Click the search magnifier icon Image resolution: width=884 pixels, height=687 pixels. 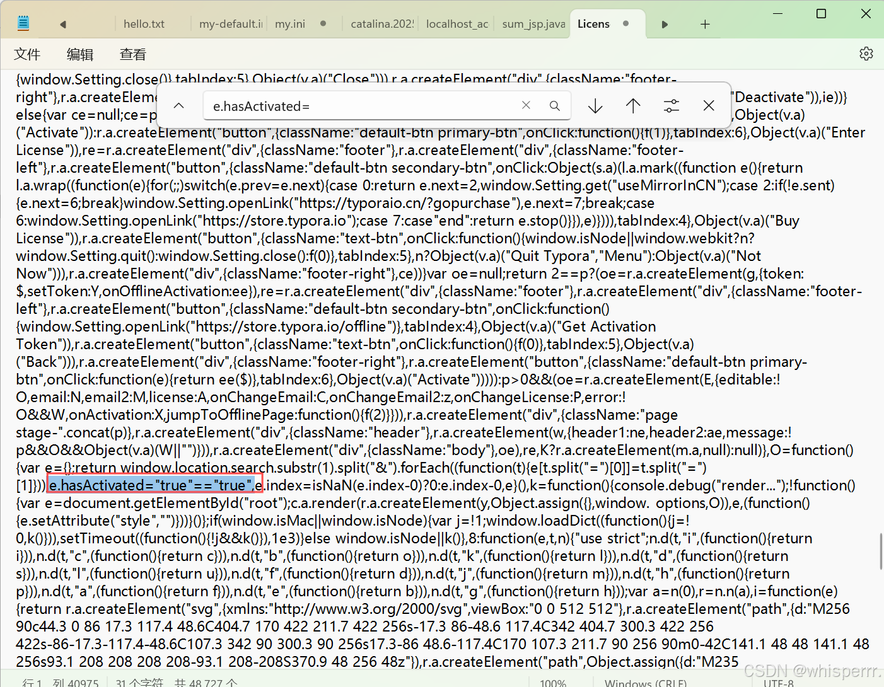coord(554,105)
